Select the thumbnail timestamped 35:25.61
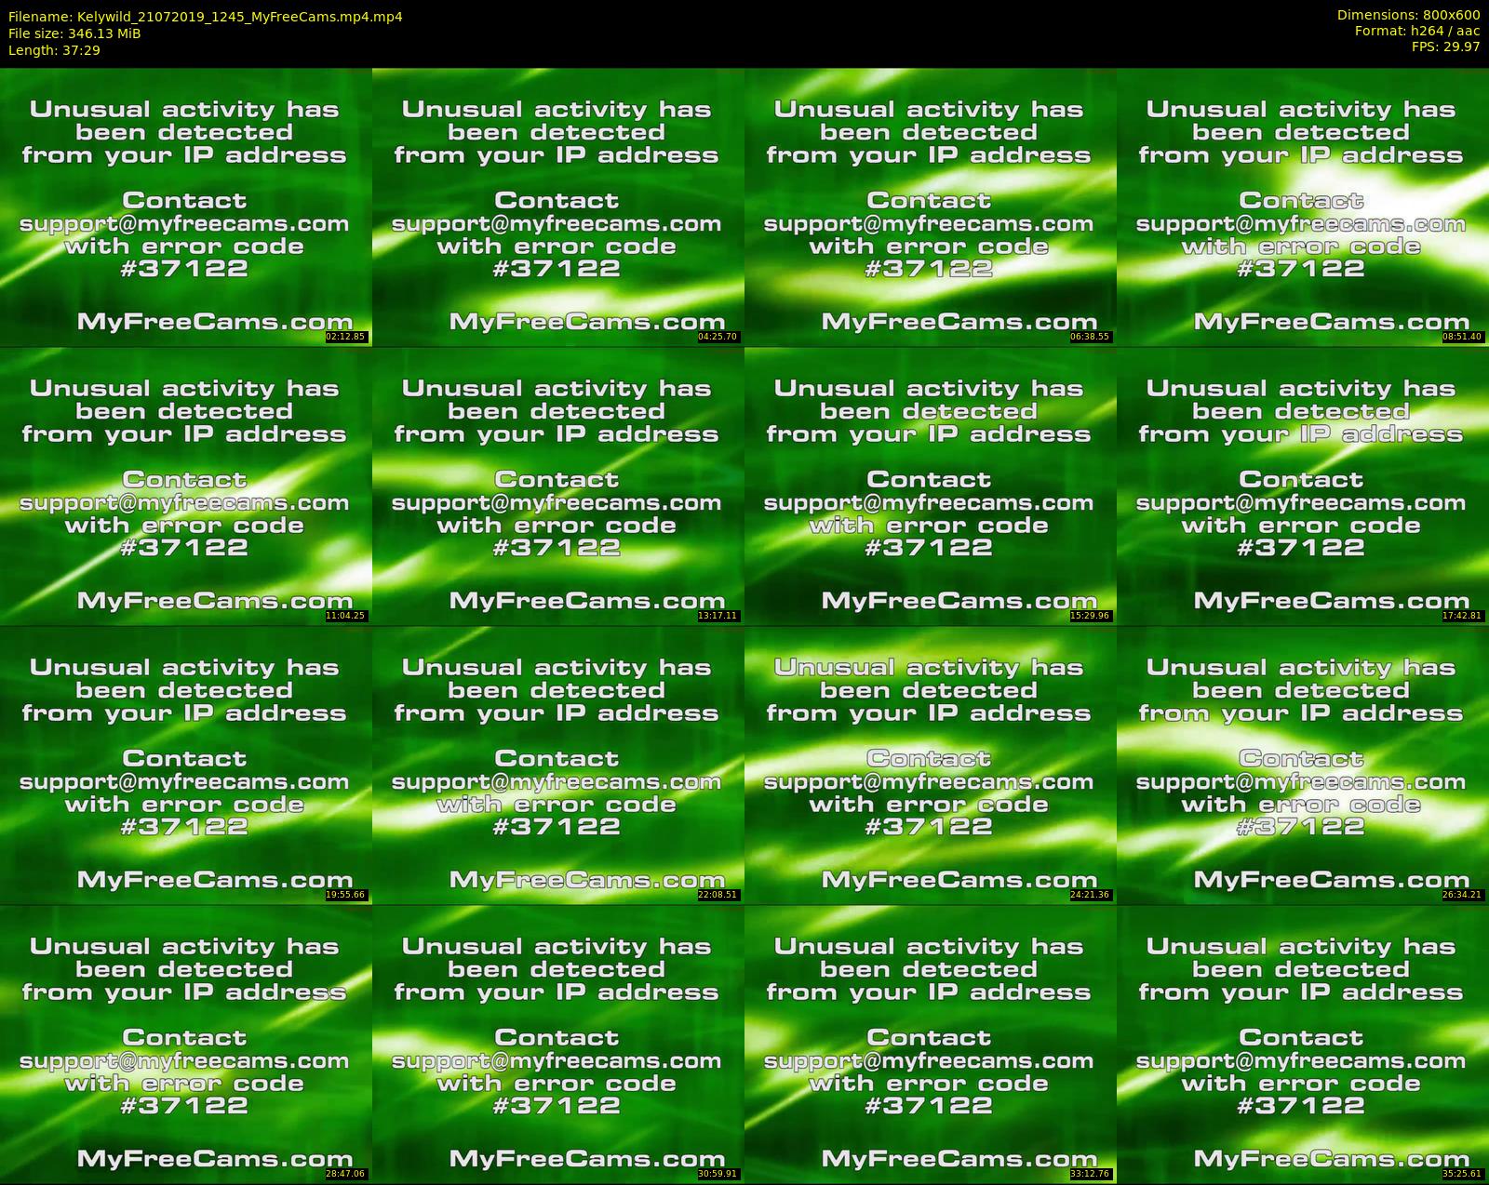The image size is (1489, 1185). click(1303, 1044)
